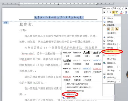The image size is (128, 101).
Task: Apply the yellow text highlight color
Action: 116,12
